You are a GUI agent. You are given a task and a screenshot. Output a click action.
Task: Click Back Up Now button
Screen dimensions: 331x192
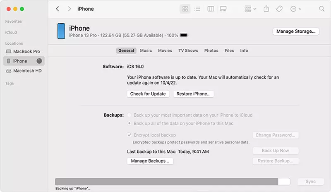pos(275,151)
